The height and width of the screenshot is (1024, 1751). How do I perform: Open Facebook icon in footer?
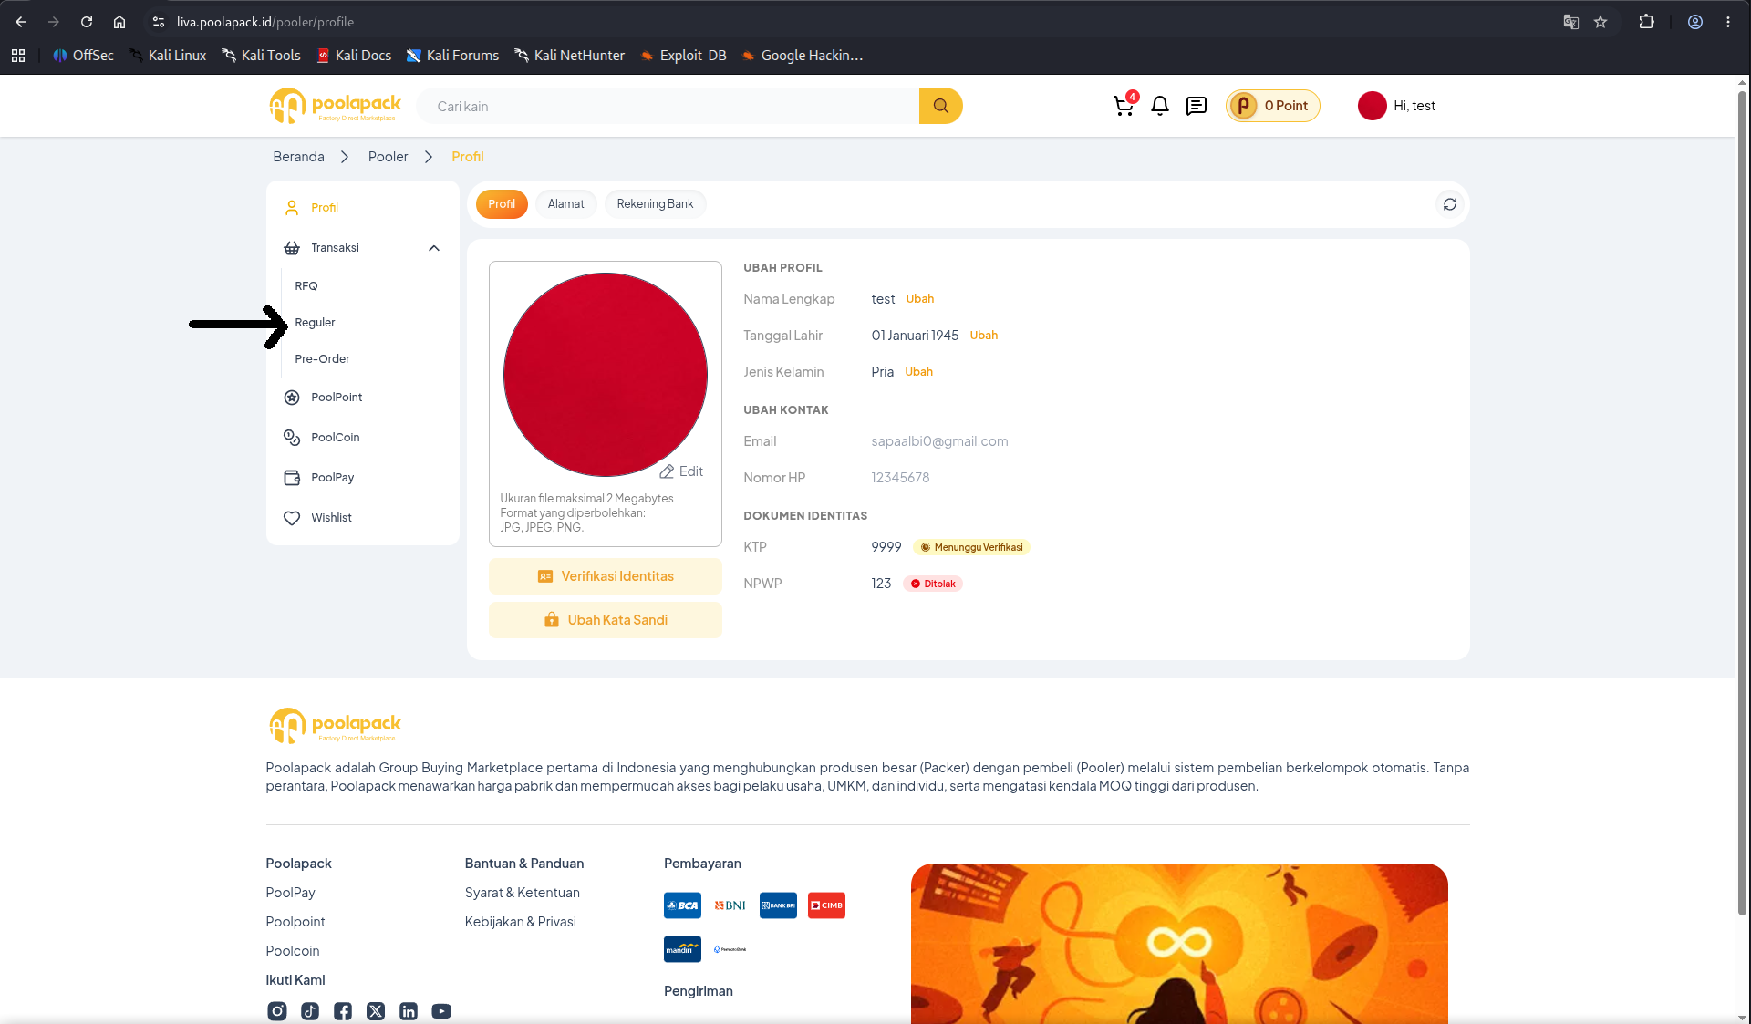tap(343, 1011)
